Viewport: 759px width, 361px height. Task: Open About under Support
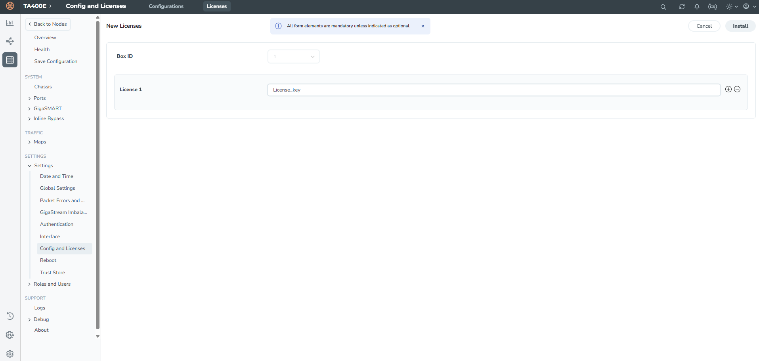(42, 330)
